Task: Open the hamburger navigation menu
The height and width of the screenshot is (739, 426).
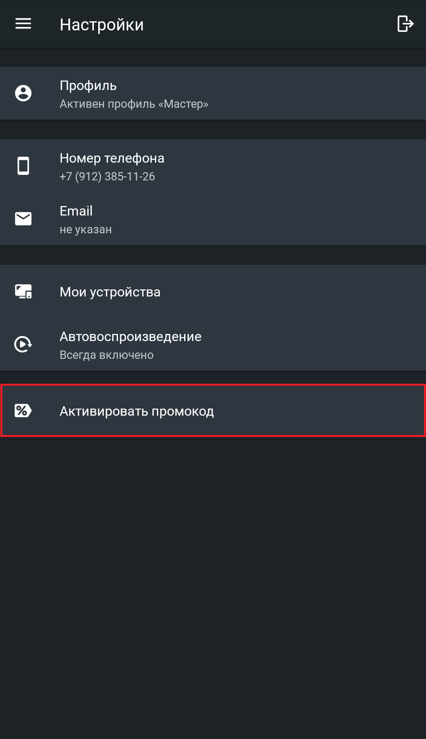Action: pyautogui.click(x=23, y=24)
